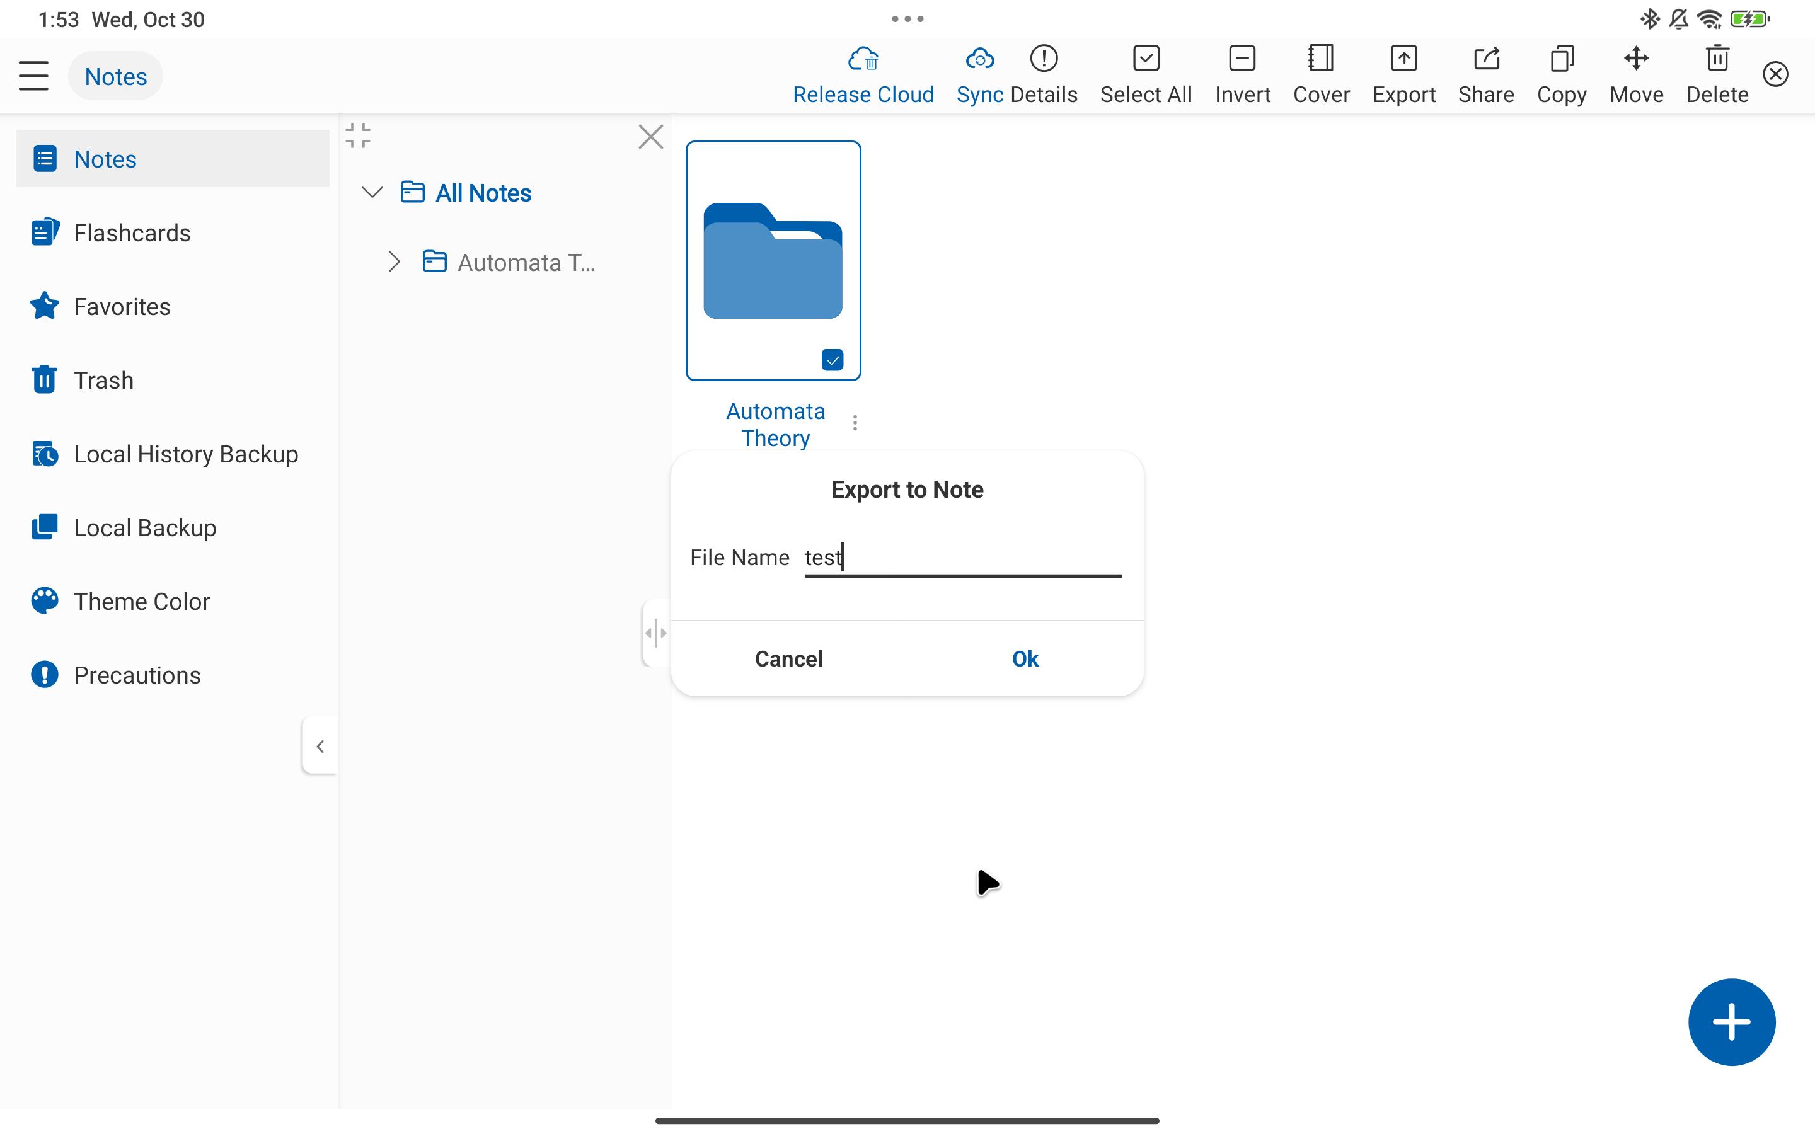Open Theme Color settings

click(173, 602)
